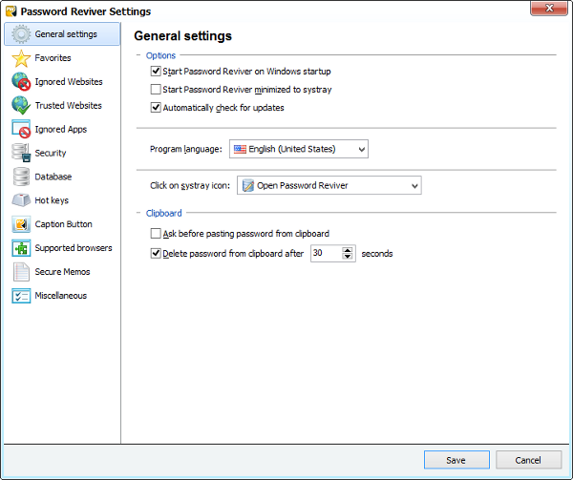
Task: Select the Ignored Websites globe icon
Action: pos(21,82)
